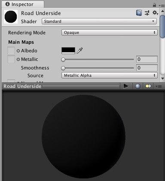Switch preview mesh shape sphere icon
The height and width of the screenshot is (181, 165).
point(138,86)
